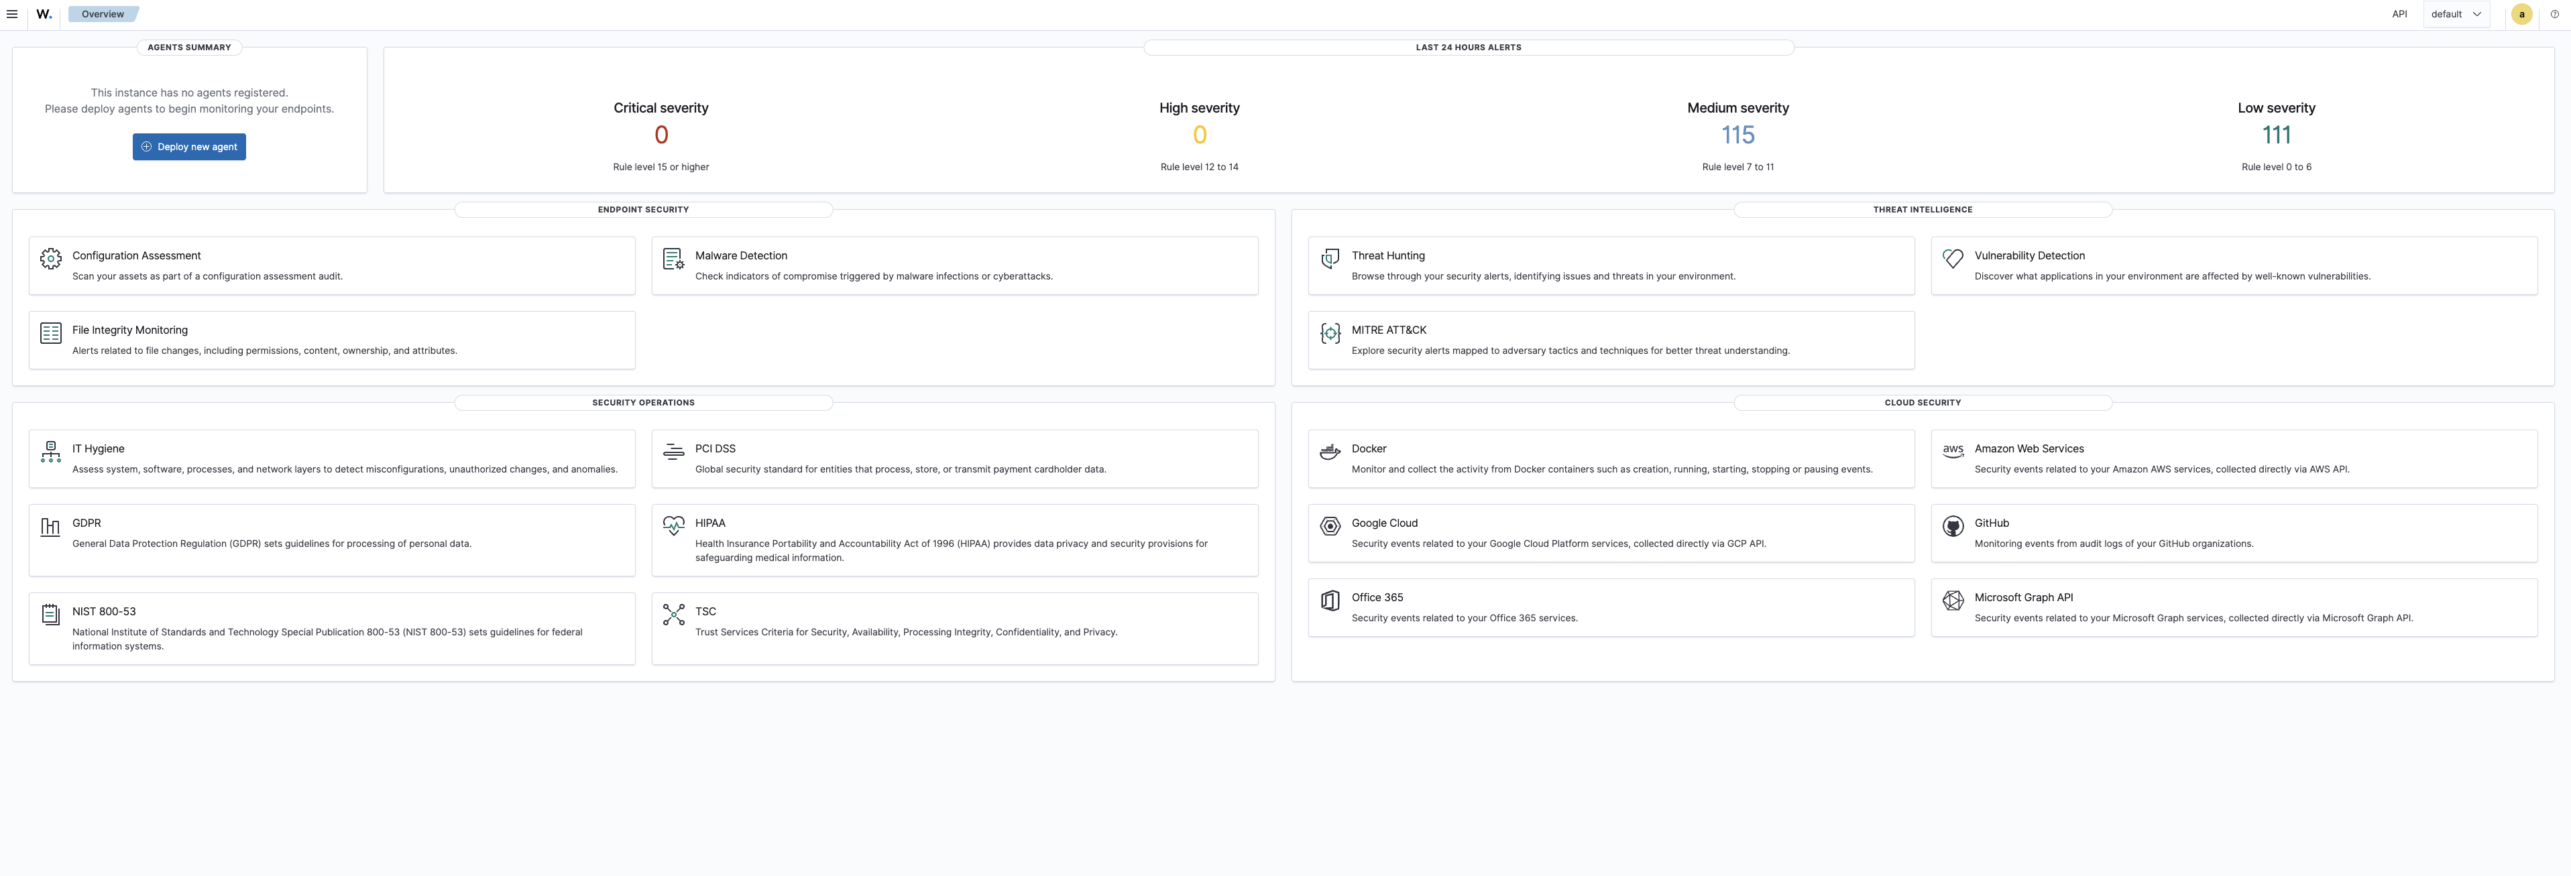Expand the default index pattern dropdown
2571x876 pixels.
pos(2456,14)
